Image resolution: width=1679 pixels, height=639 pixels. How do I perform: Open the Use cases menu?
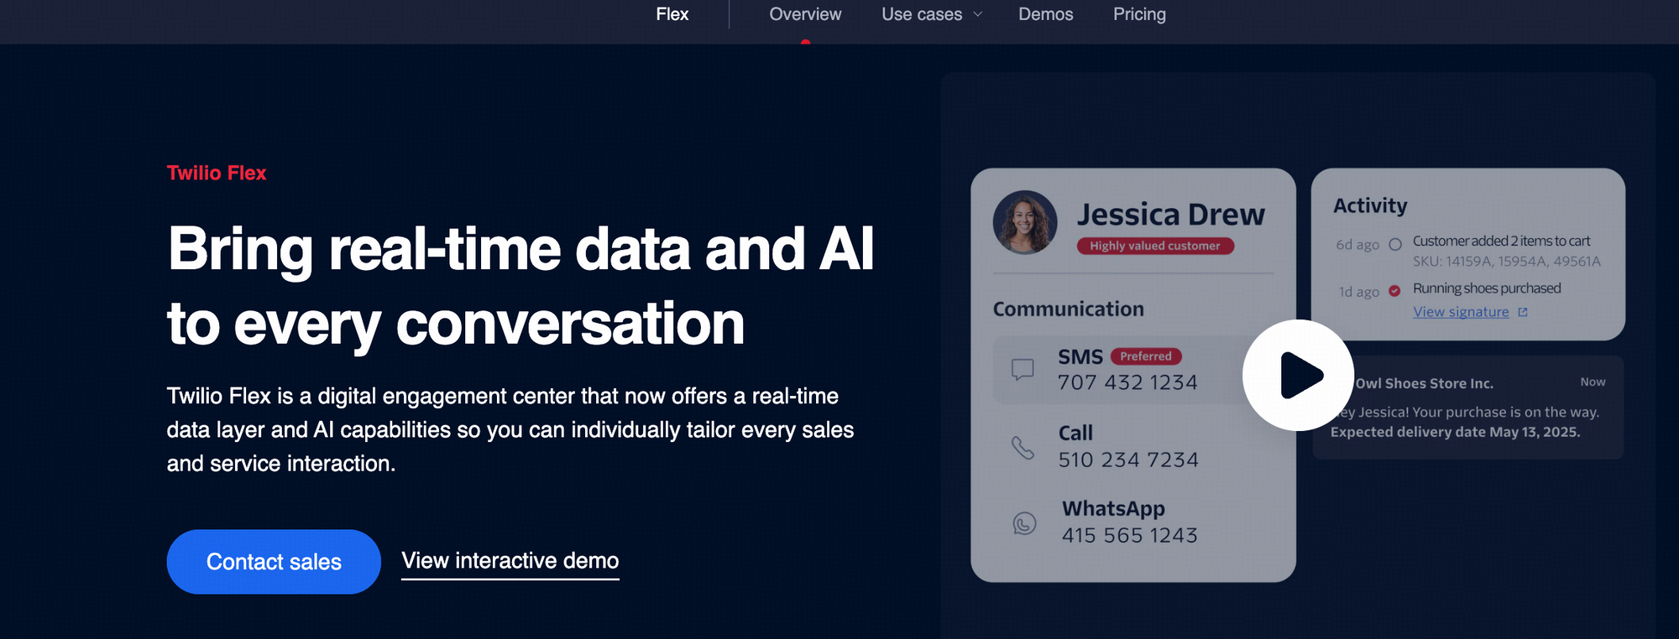[922, 14]
